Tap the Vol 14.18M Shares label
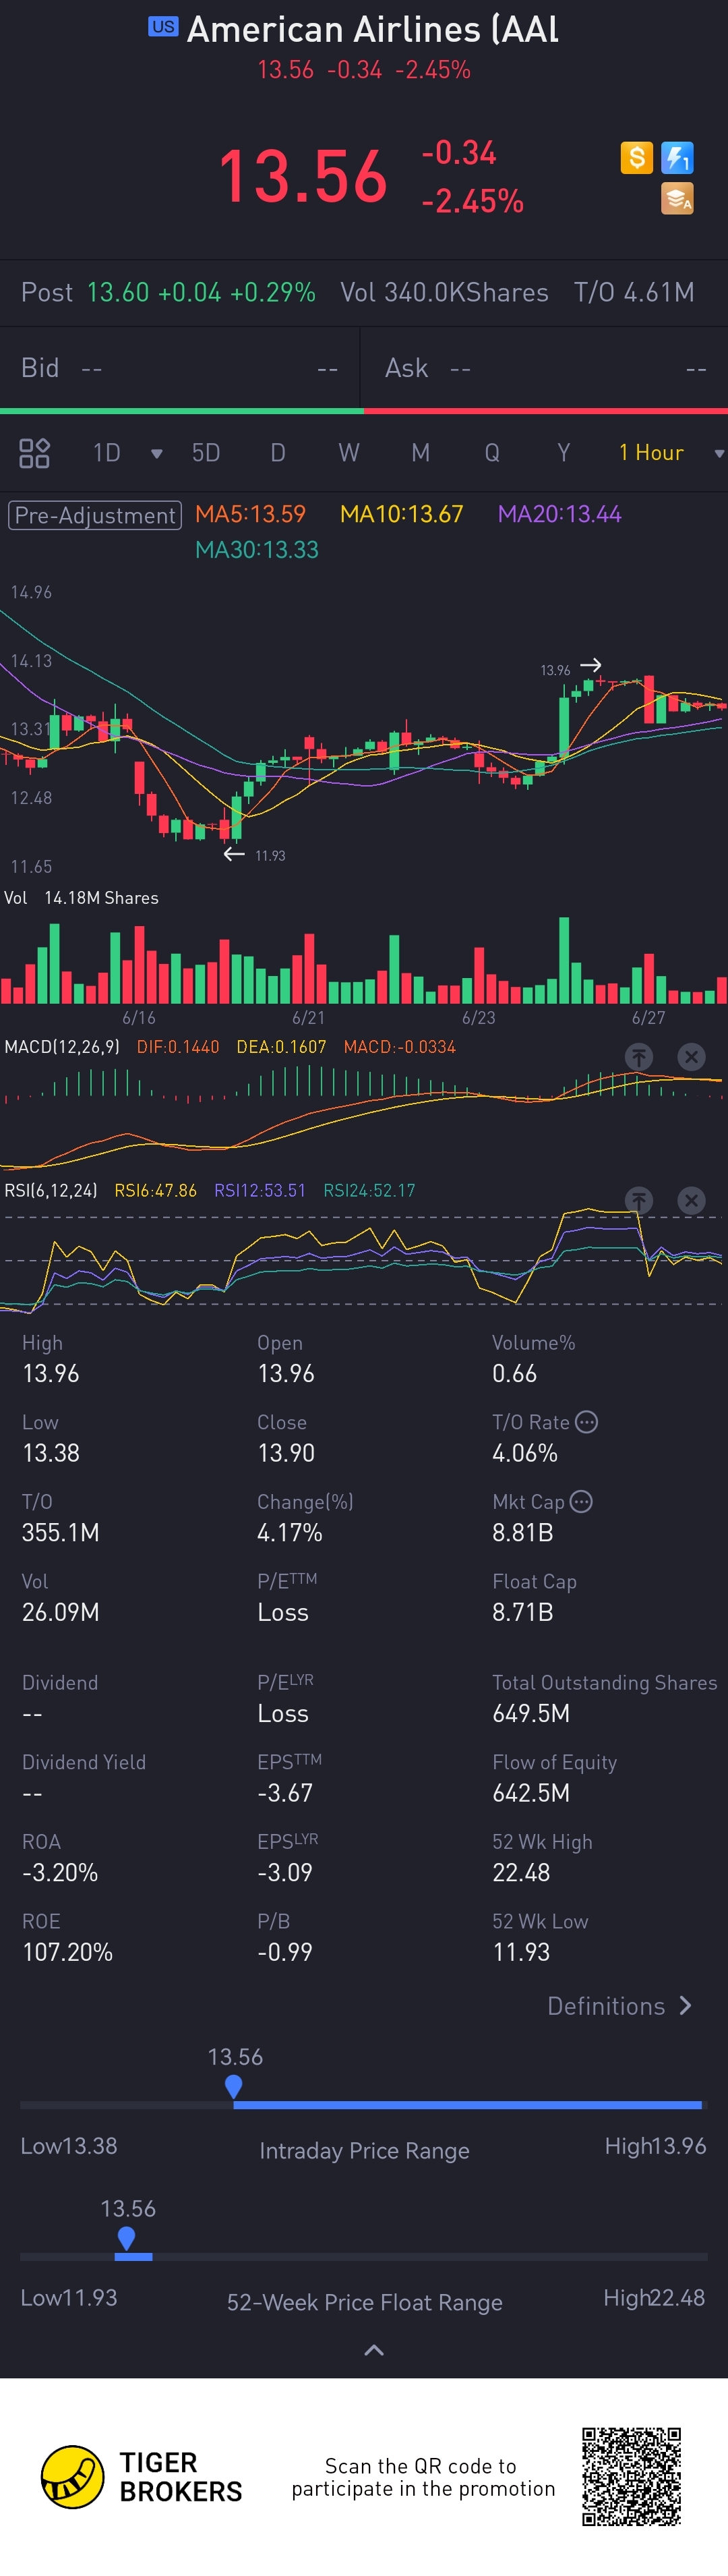The image size is (728, 2576). (81, 897)
